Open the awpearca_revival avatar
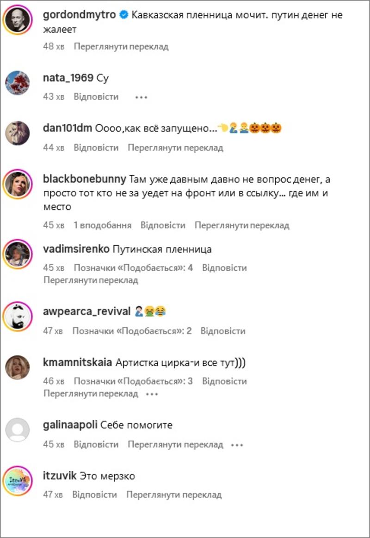 (x=18, y=316)
